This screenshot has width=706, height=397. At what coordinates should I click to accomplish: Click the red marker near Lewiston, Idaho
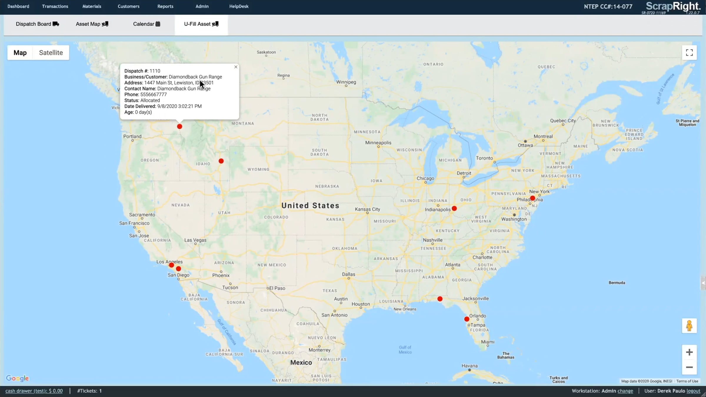(x=179, y=126)
